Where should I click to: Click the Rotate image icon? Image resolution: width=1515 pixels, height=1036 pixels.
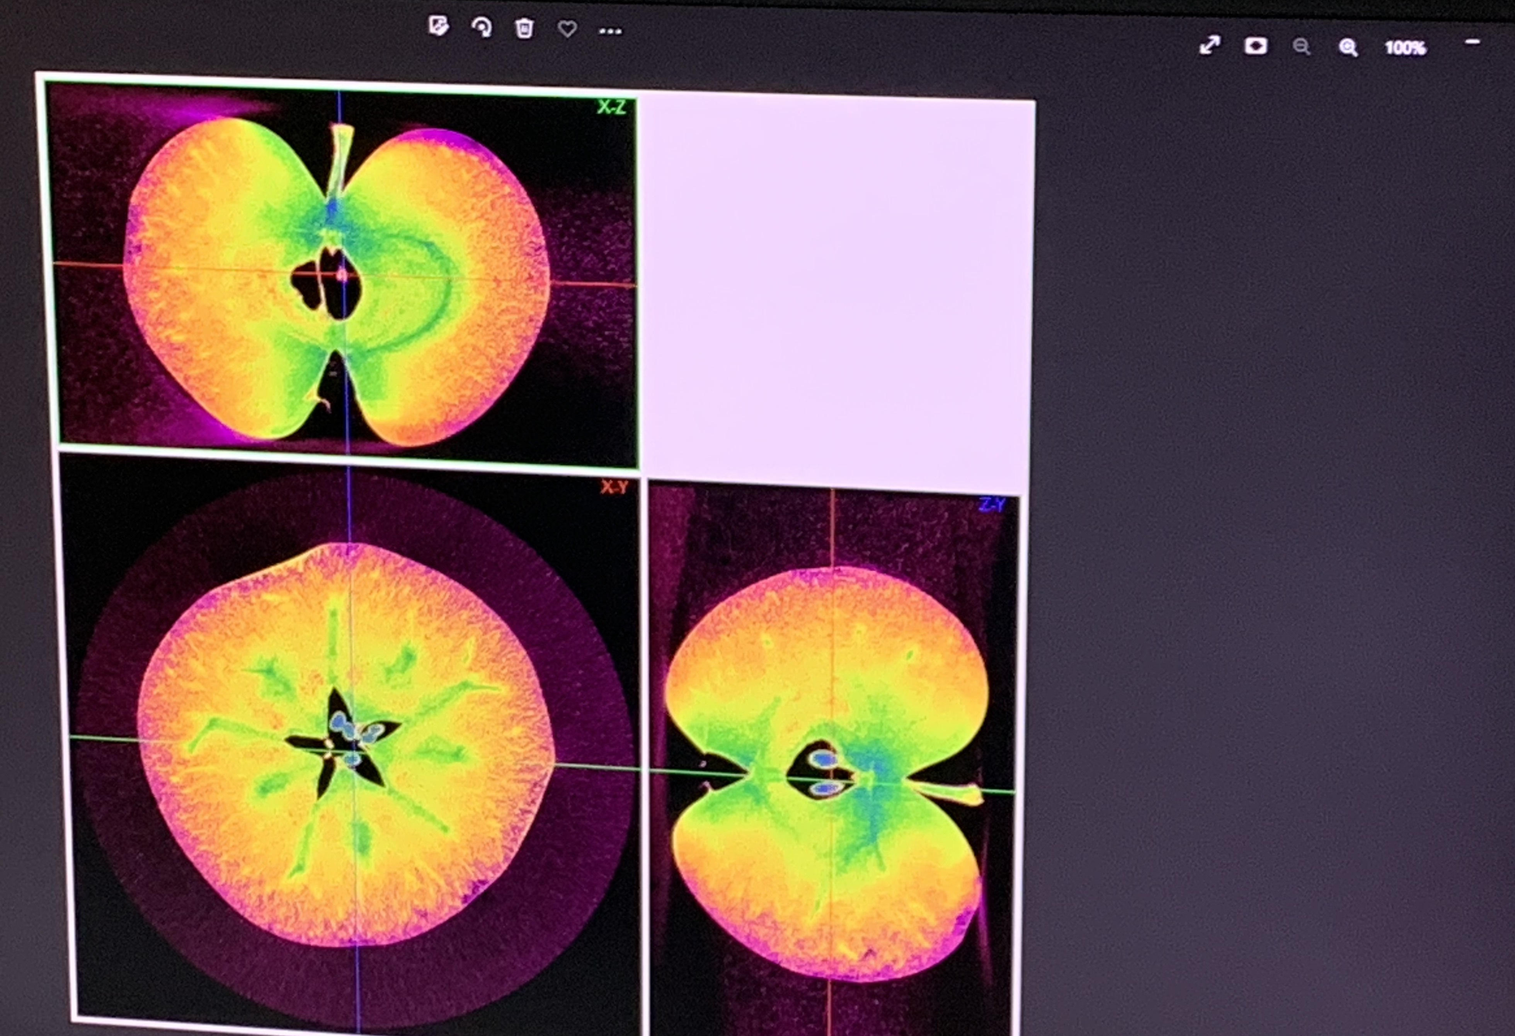pos(481,28)
